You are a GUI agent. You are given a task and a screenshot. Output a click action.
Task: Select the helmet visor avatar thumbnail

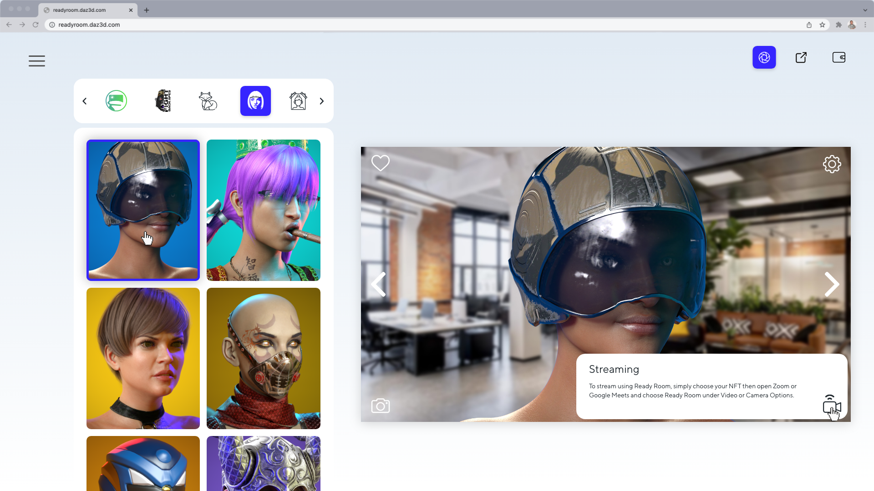143,210
